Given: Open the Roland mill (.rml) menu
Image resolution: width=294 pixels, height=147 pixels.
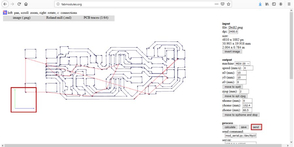Looking at the screenshot, I should [59, 18].
